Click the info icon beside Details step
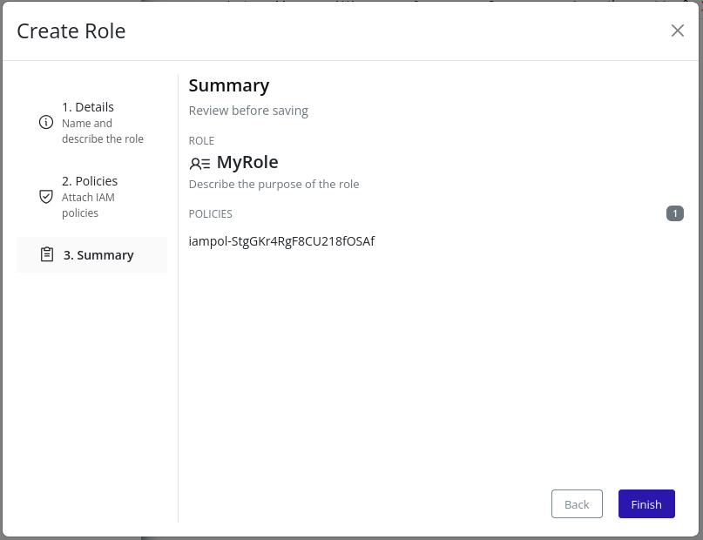This screenshot has height=540, width=703. [x=46, y=123]
